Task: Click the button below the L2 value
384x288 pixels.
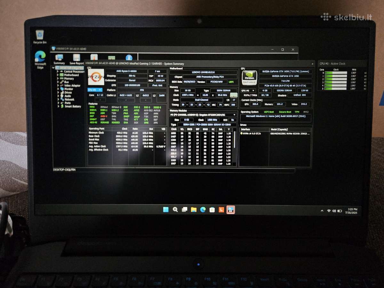Action: click(146, 100)
